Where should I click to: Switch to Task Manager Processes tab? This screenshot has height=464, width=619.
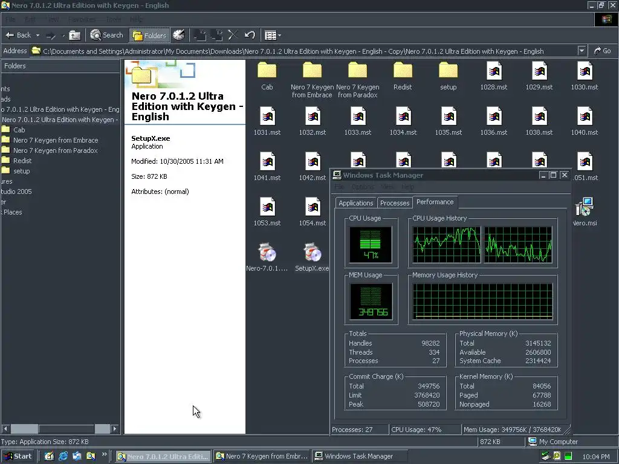(x=395, y=203)
